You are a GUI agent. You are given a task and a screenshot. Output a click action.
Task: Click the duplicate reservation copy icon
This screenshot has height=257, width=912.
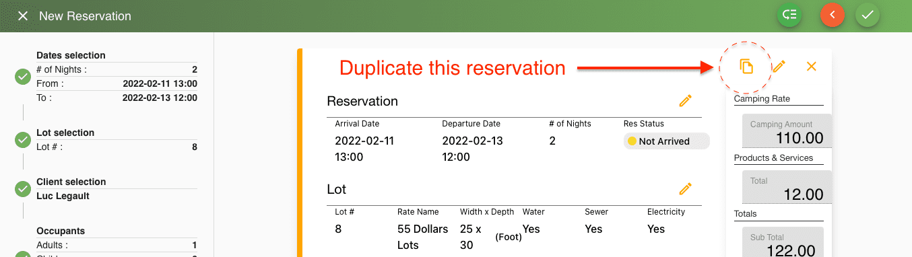(746, 67)
